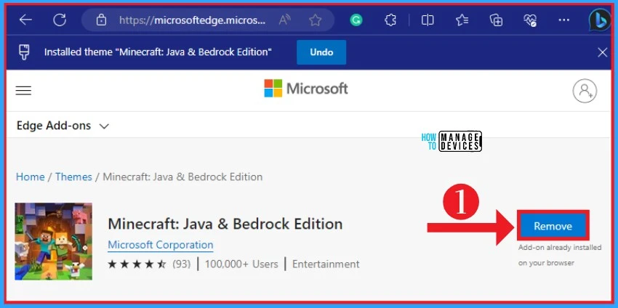This screenshot has width=618, height=308.
Task: Open the Read aloud icon in address bar
Action: coord(284,20)
